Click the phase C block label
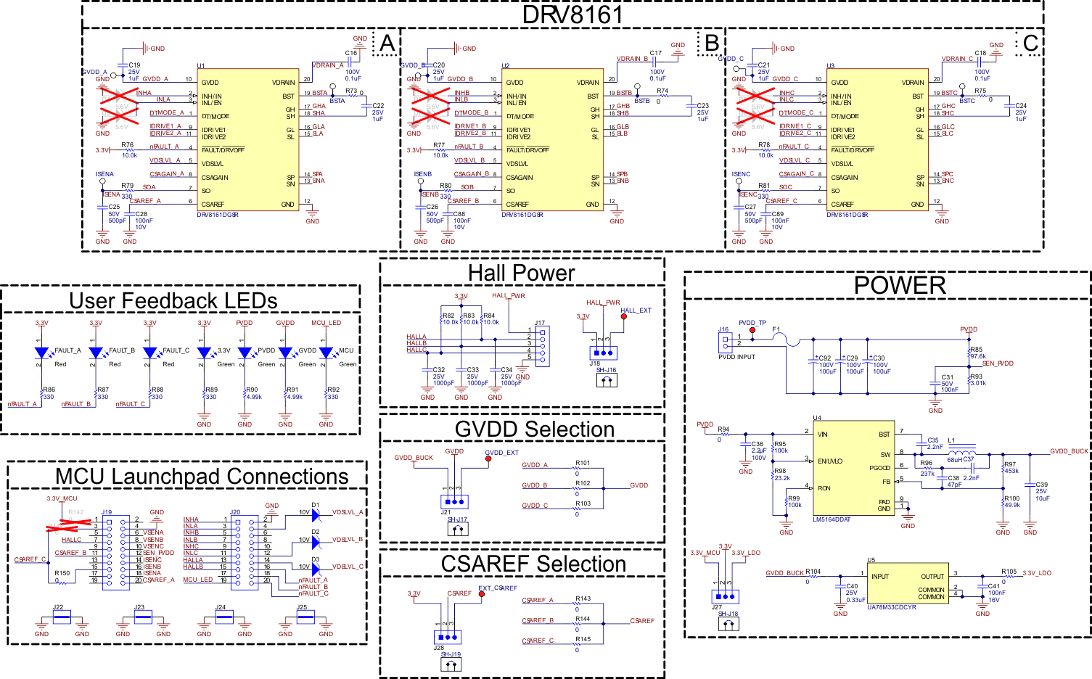 1030,44
